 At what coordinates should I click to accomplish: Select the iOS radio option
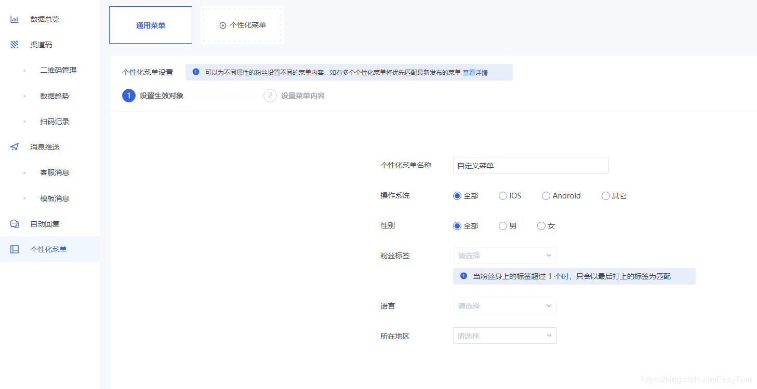click(x=503, y=196)
